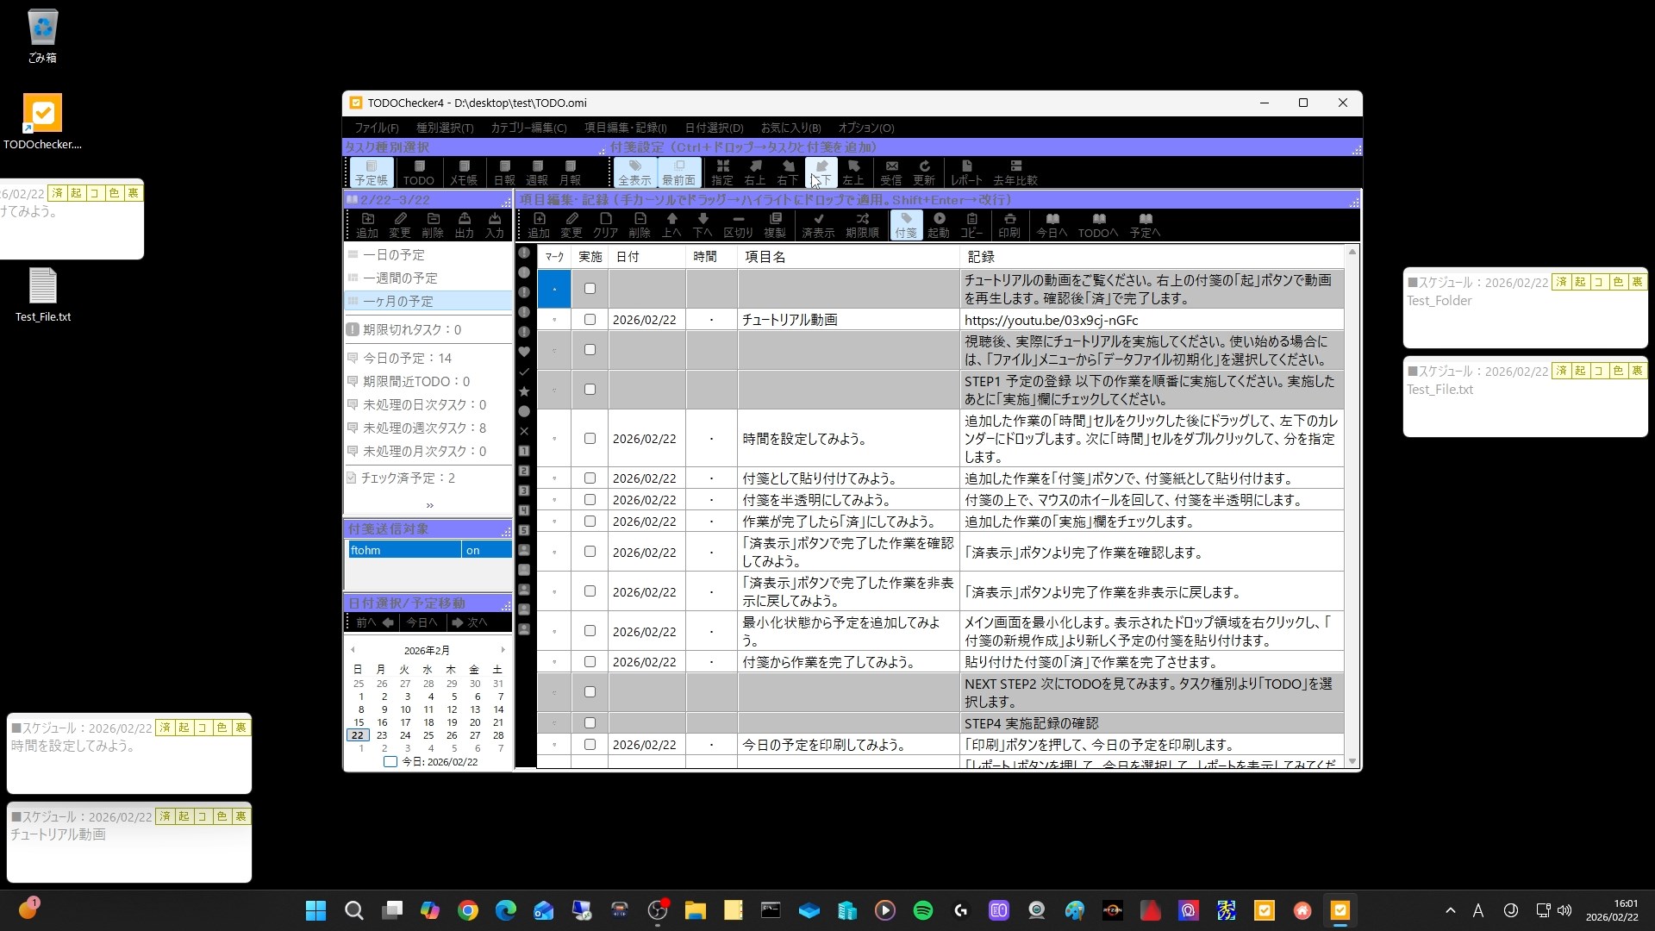The image size is (1655, 931).
Task: Click the 複製 duplicate item icon
Action: [x=775, y=224]
